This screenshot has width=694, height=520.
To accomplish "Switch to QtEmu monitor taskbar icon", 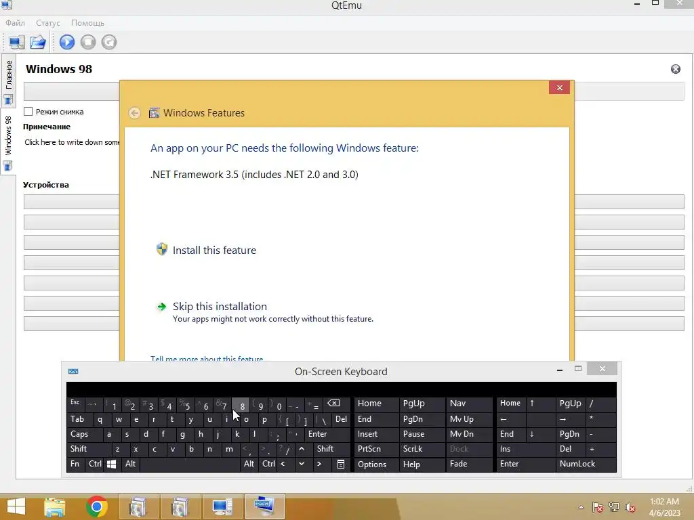I will point(222,506).
